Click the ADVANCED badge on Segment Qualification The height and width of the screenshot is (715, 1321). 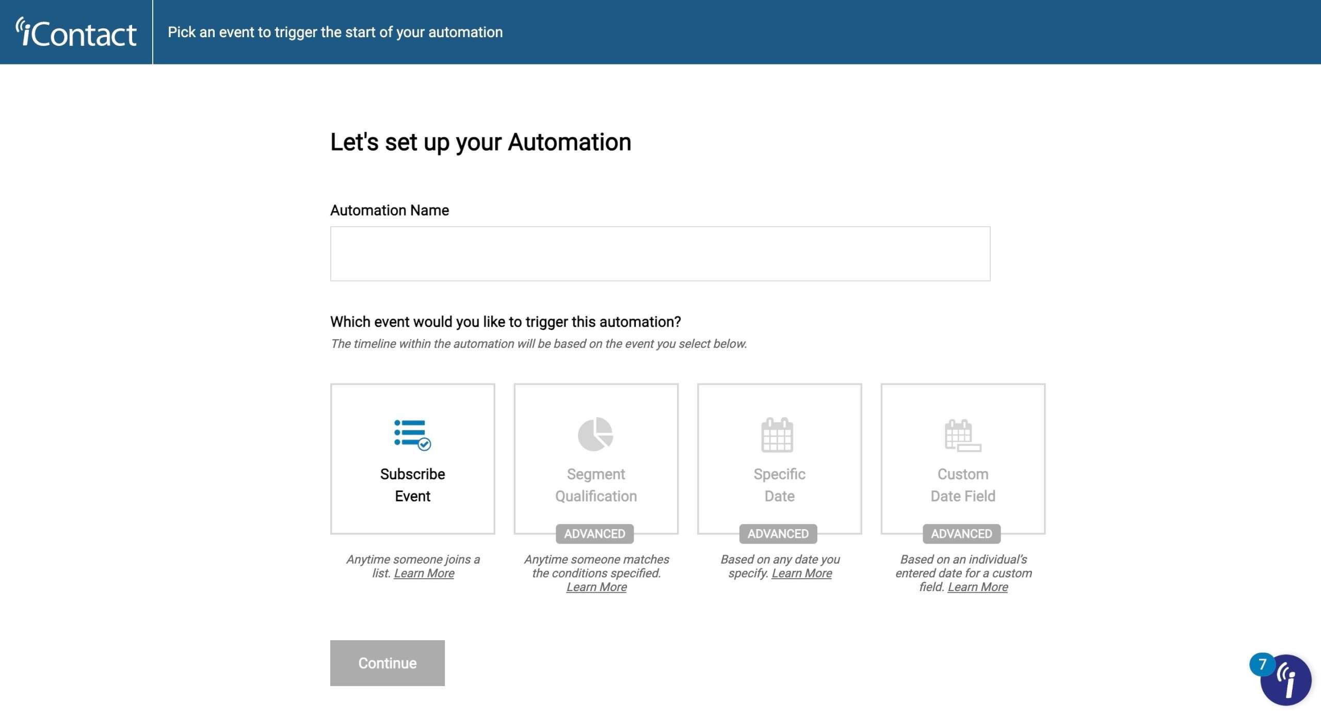pyautogui.click(x=594, y=534)
